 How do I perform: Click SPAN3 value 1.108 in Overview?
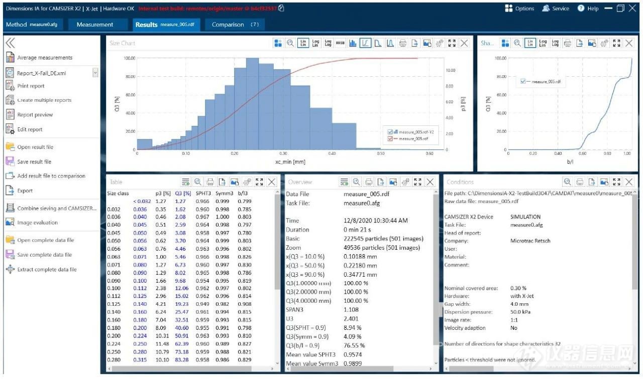351,310
